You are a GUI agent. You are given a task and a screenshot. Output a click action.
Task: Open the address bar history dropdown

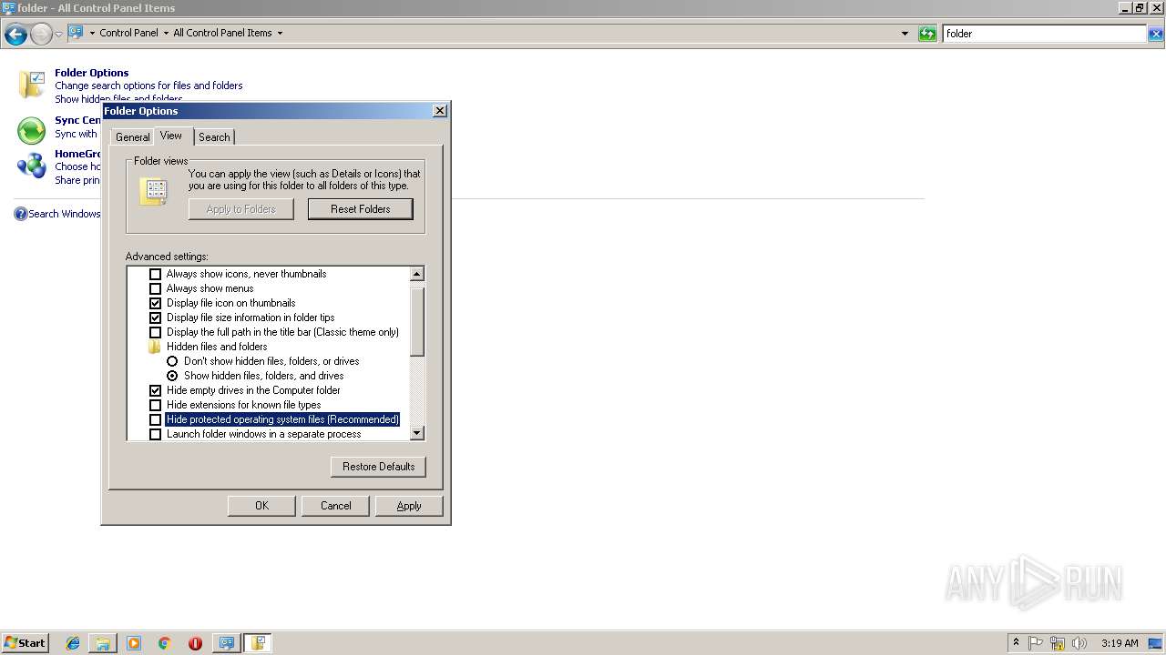pyautogui.click(x=905, y=34)
